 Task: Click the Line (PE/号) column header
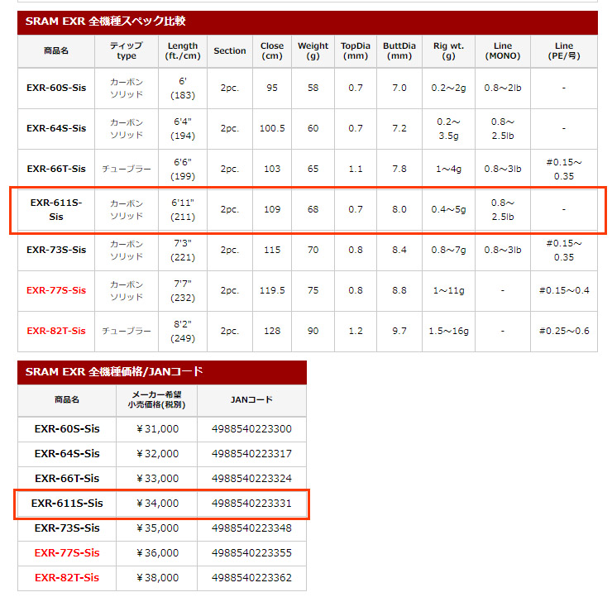(x=564, y=50)
